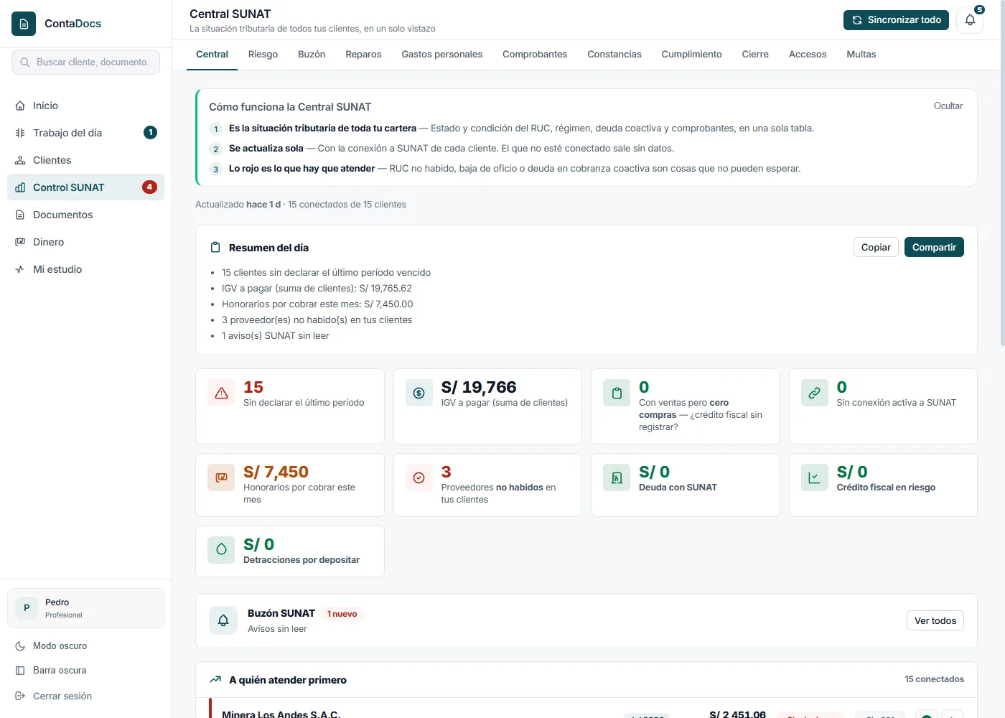Copy the Resumen del día
The width and height of the screenshot is (1005, 718).
(x=876, y=247)
